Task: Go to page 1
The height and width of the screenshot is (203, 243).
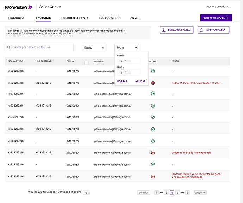Action: (x=156, y=193)
